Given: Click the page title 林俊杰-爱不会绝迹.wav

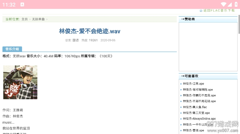Looking at the screenshot, I should (90, 31).
